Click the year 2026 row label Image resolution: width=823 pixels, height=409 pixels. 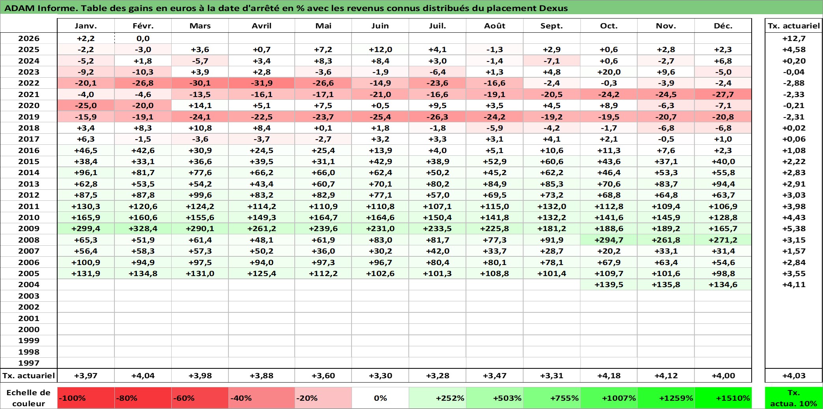point(29,38)
